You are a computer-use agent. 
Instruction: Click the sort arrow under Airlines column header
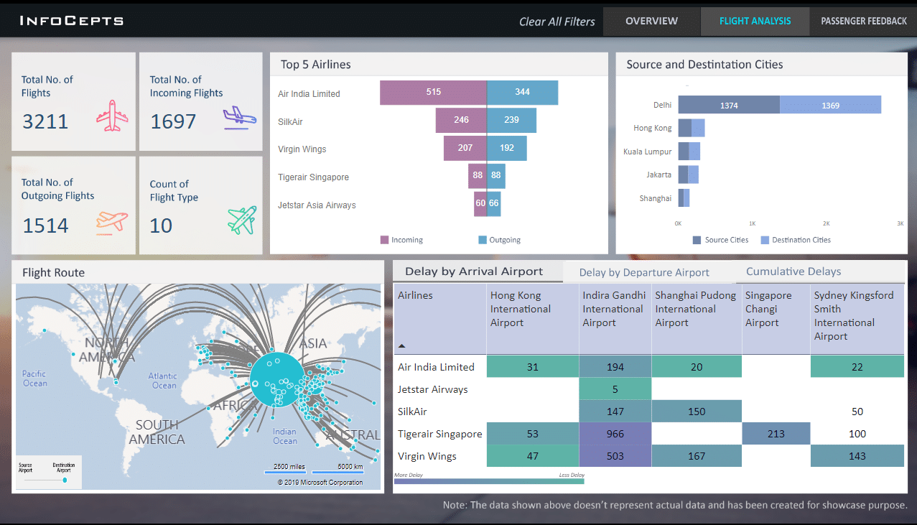click(401, 345)
